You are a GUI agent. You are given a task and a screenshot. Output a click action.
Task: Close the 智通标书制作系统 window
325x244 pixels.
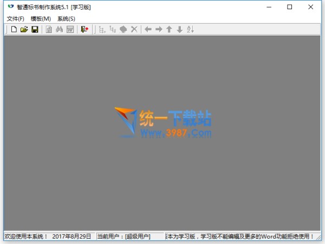click(310, 7)
